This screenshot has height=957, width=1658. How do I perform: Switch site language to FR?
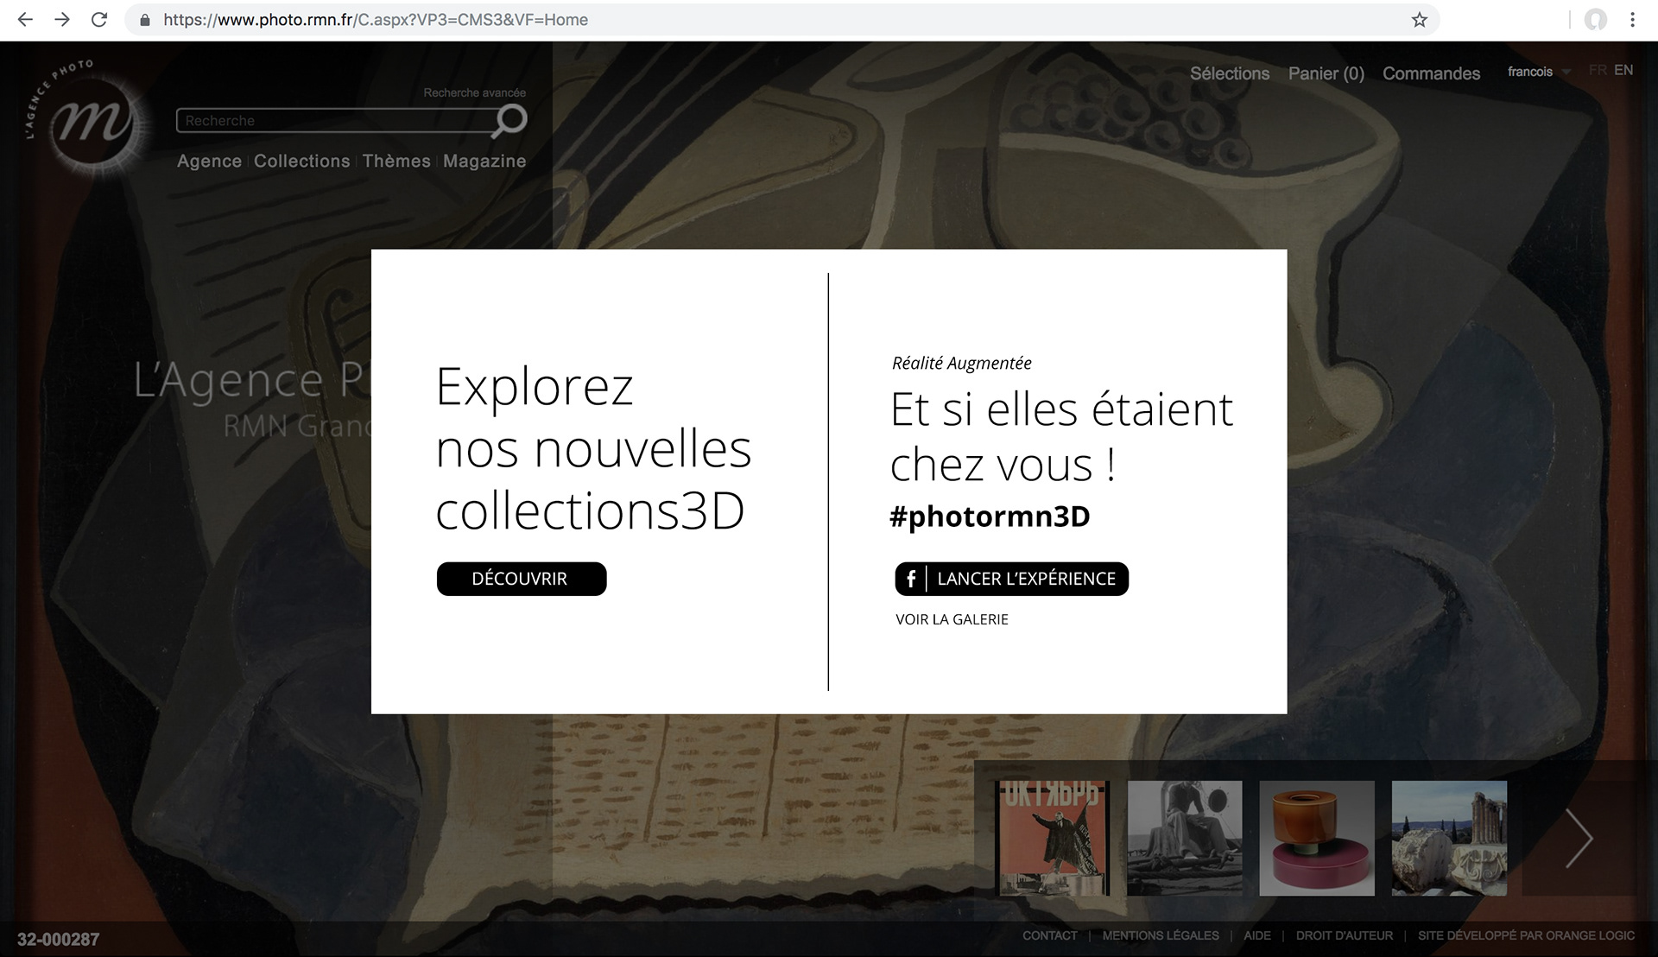[x=1598, y=71]
